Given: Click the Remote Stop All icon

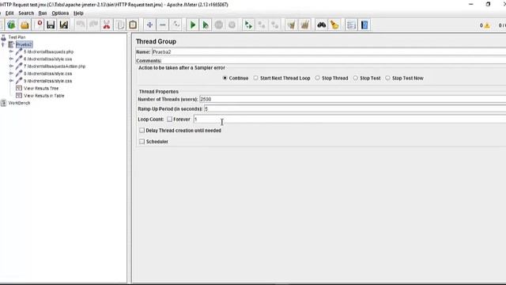Looking at the screenshot, I should tap(262, 25).
